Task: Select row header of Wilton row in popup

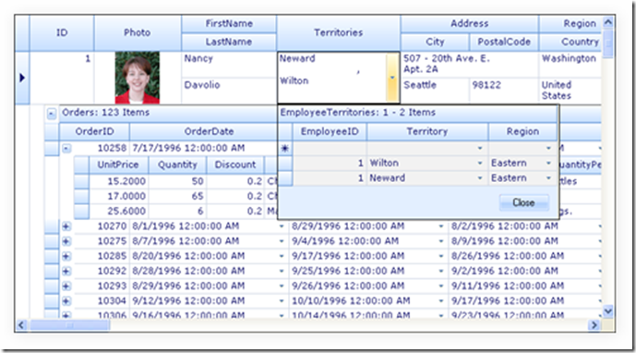Action: (x=285, y=164)
